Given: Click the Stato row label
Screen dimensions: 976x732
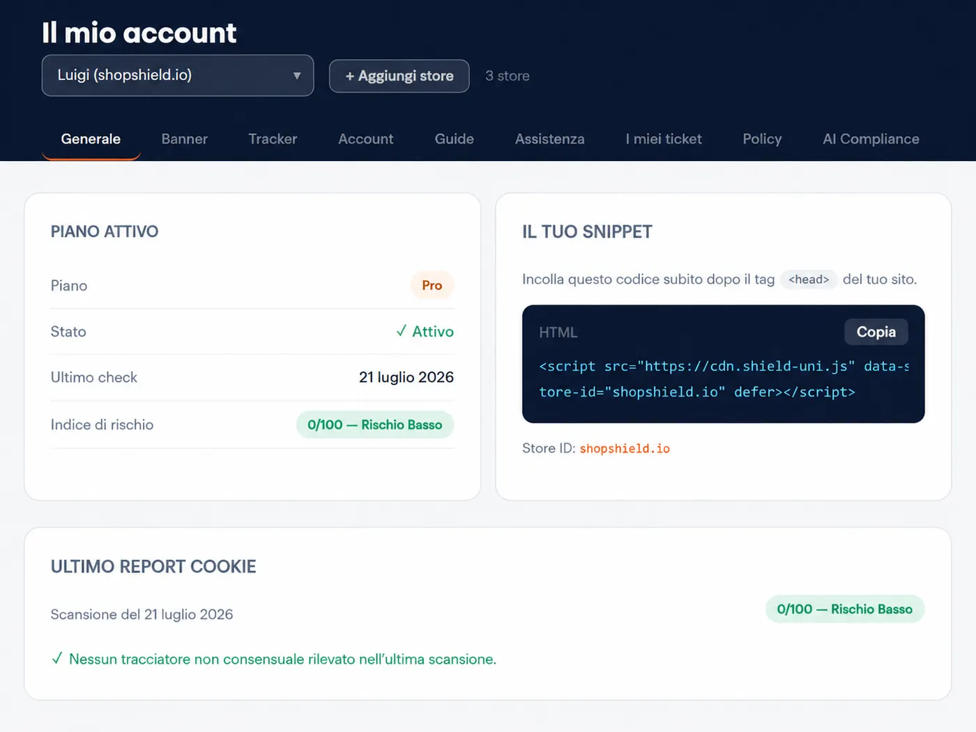Looking at the screenshot, I should (68, 331).
